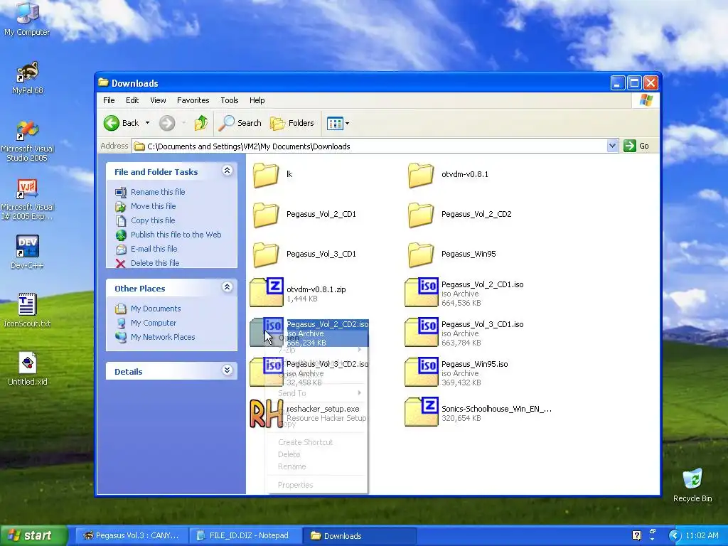Image resolution: width=728 pixels, height=546 pixels.
Task: Go to My Computer in Other Places
Action: click(154, 323)
